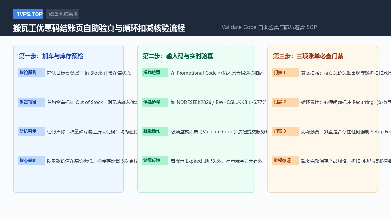391x220 pixels.
Task: Click text 截图完整保存产品规格
Action: [x=346, y=161]
